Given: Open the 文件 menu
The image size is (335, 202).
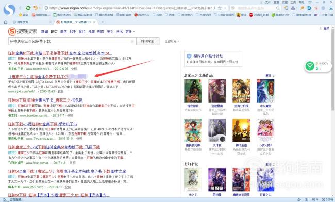Looking at the screenshot, I should pyautogui.click(x=268, y=2).
